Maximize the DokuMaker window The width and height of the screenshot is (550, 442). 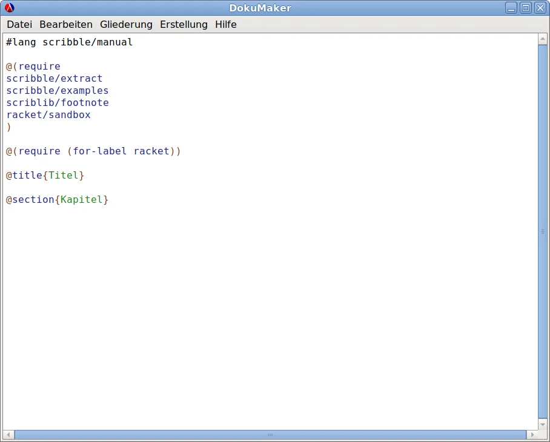(526, 8)
